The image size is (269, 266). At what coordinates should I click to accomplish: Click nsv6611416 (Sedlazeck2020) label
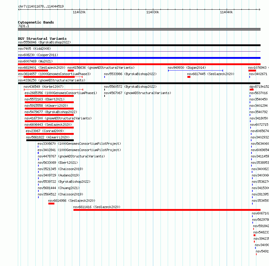97,207
